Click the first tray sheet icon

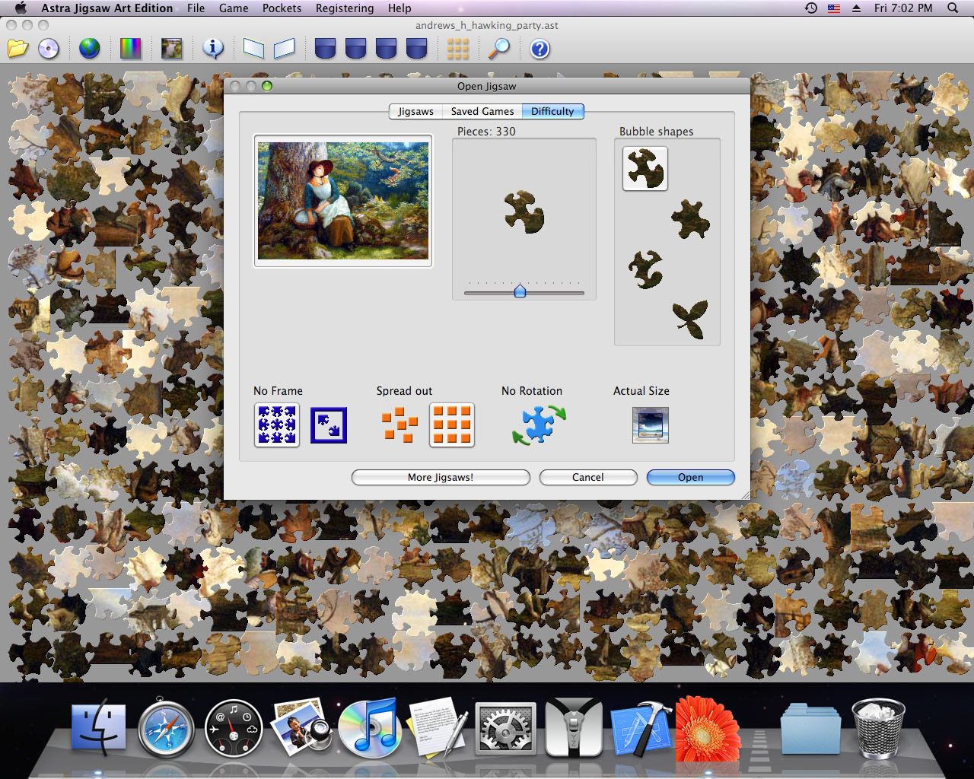coord(253,49)
